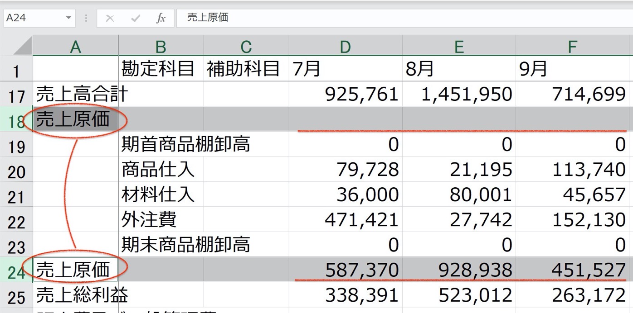This screenshot has width=633, height=313.
Task: Select cell with value 1,451,950
Action: coord(459,94)
